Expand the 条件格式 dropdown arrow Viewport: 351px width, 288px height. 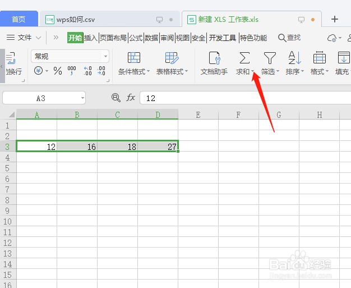(148, 71)
